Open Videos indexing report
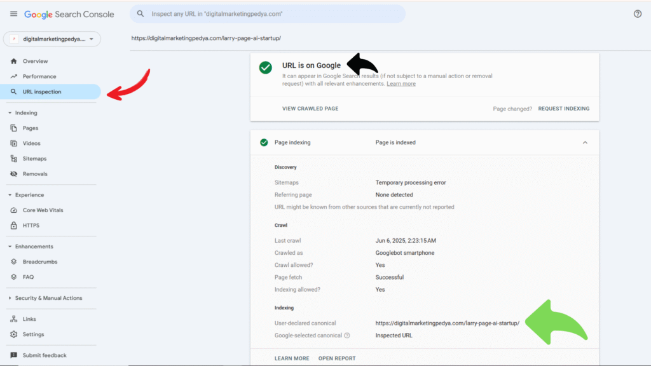Image resolution: width=651 pixels, height=366 pixels. point(50,143)
